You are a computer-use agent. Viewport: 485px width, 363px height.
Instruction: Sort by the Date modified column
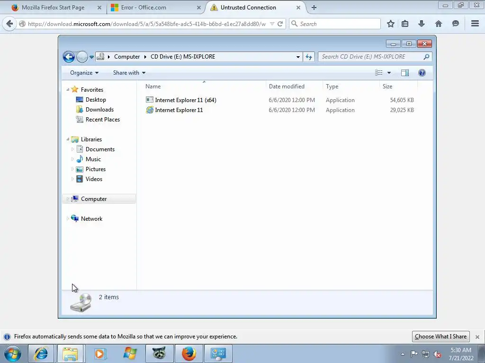pos(294,86)
